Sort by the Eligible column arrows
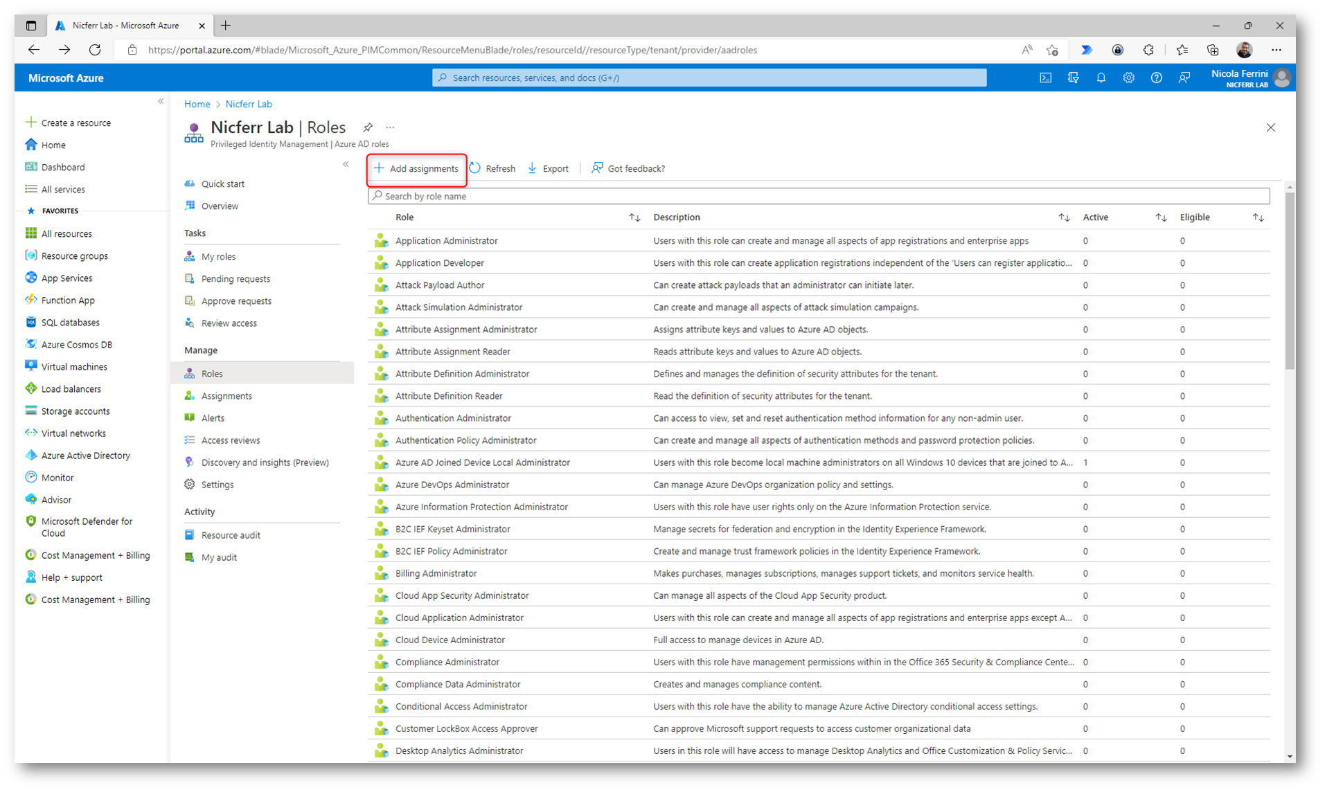The height and width of the screenshot is (792, 1325). 1258,217
